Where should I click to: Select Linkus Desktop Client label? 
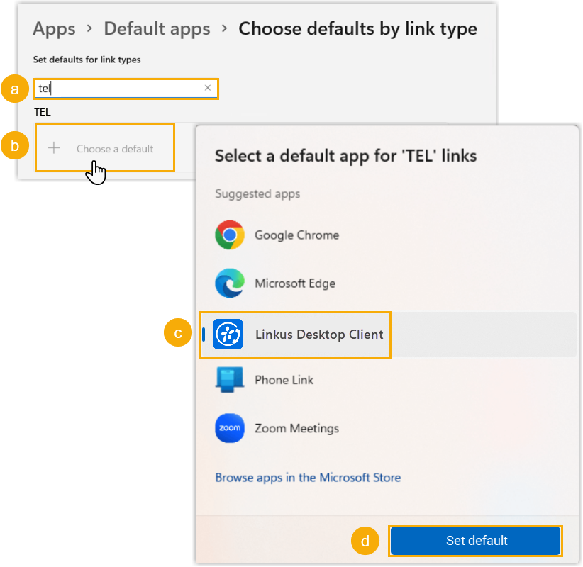coord(319,335)
